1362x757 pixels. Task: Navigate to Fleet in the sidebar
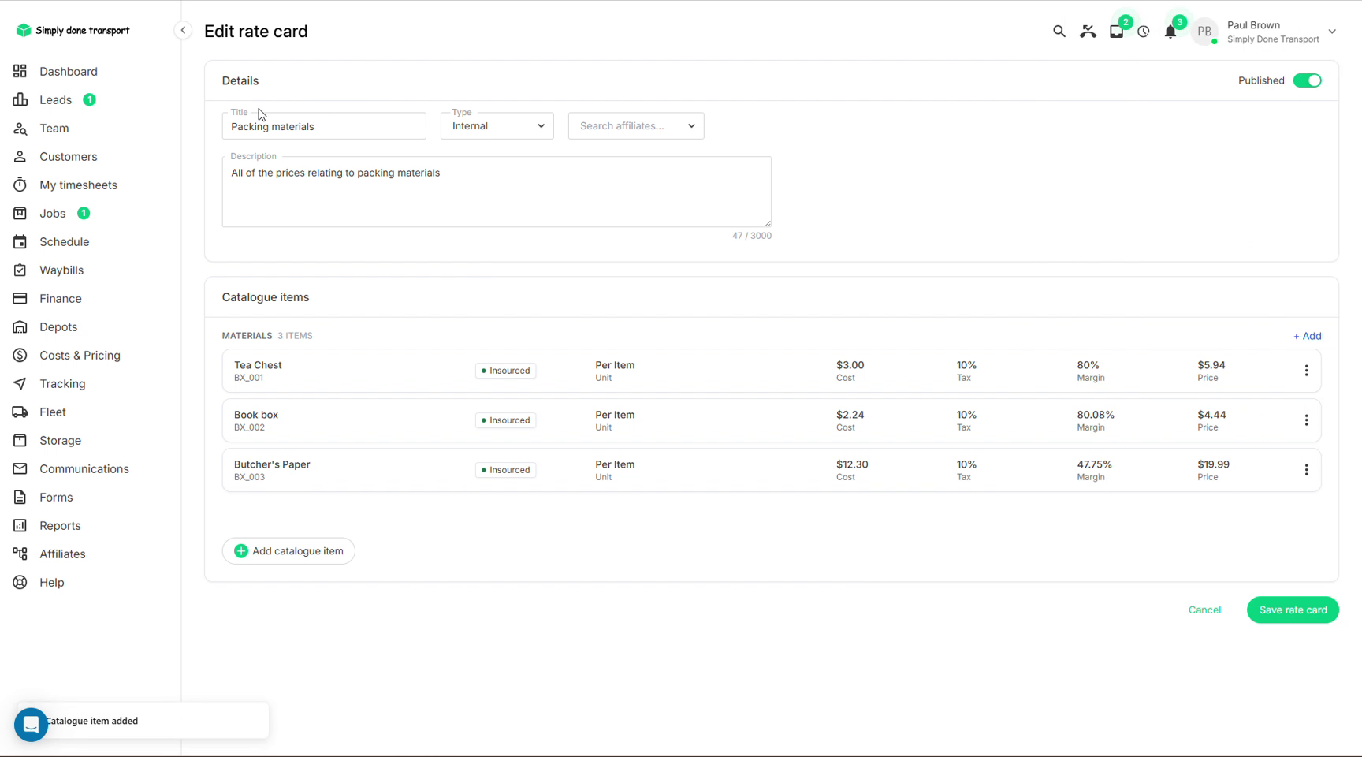pos(53,412)
